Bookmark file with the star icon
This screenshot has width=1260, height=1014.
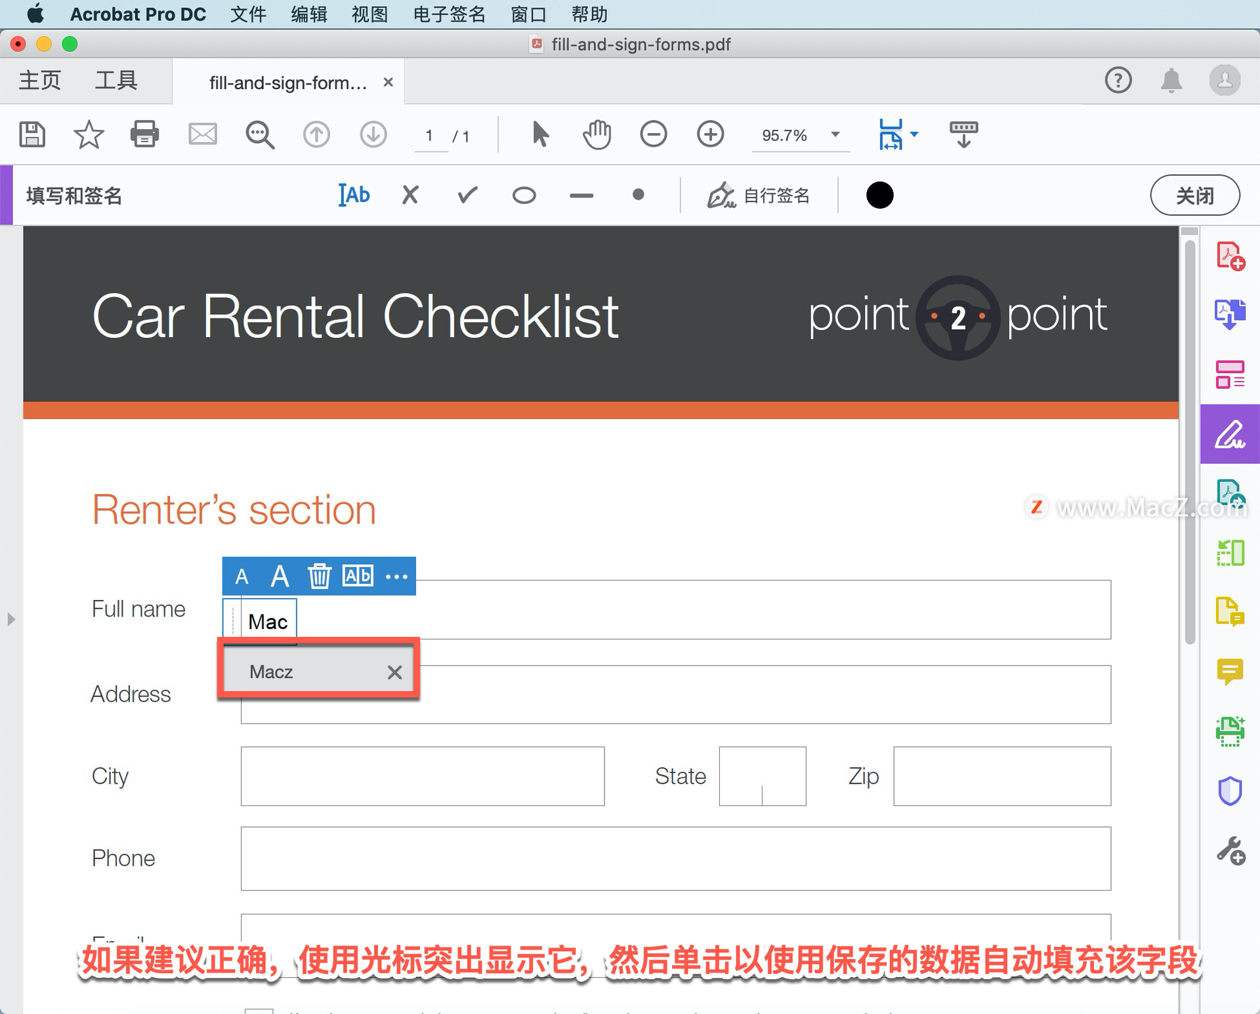[89, 134]
